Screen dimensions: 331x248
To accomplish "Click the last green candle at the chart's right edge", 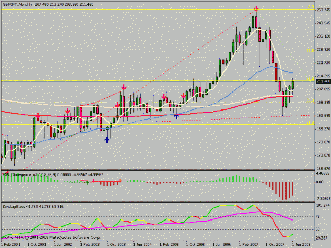I will pyautogui.click(x=293, y=84).
